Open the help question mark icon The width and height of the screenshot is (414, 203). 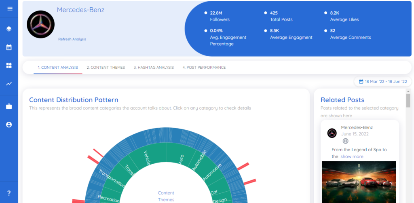9,193
